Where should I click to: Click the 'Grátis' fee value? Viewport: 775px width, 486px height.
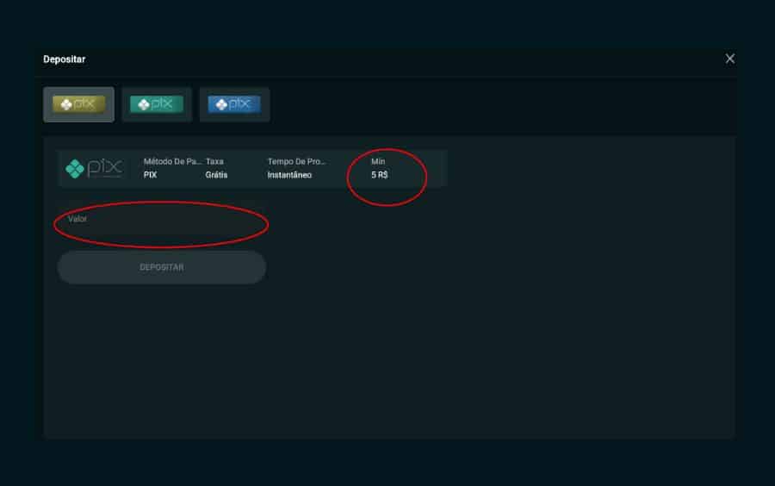coord(216,175)
